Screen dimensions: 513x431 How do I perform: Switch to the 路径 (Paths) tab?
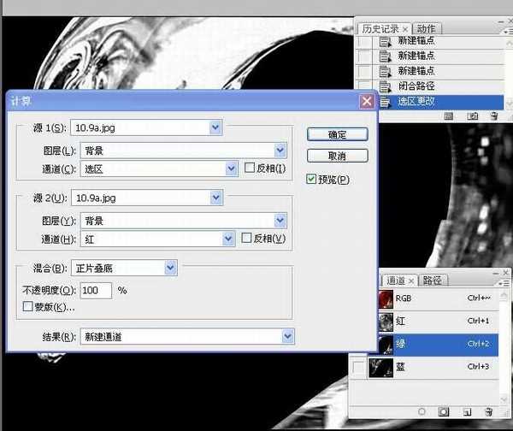(432, 280)
